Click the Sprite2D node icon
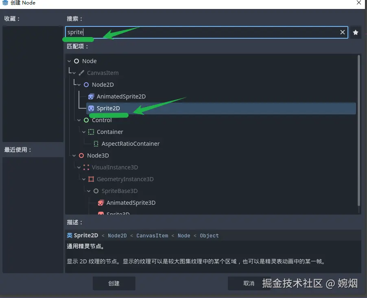The image size is (367, 298). point(91,108)
